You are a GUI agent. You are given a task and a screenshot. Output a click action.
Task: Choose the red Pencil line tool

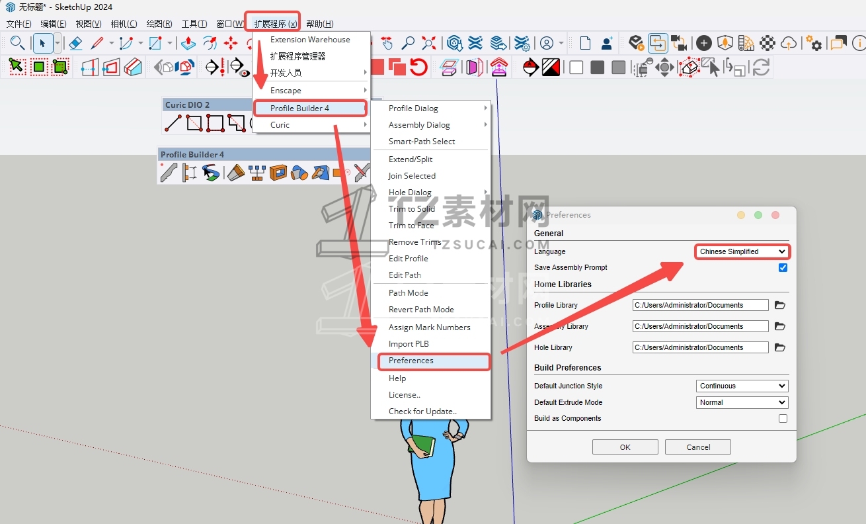(97, 44)
